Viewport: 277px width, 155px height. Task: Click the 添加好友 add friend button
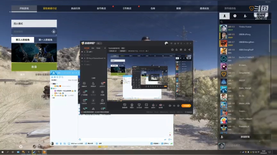[x=245, y=137]
